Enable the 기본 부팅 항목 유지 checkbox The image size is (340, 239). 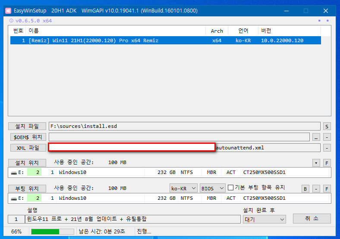231,188
